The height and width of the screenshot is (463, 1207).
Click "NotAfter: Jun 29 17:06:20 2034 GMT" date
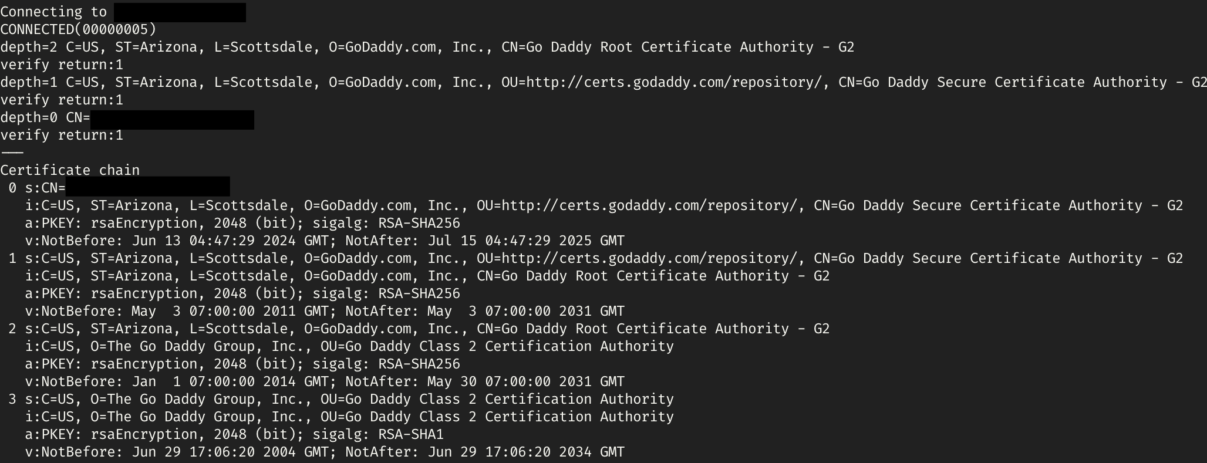click(485, 452)
